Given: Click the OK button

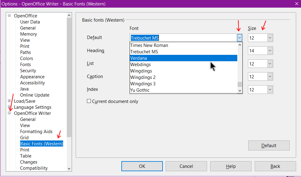Looking at the screenshot, I should click(x=142, y=166).
